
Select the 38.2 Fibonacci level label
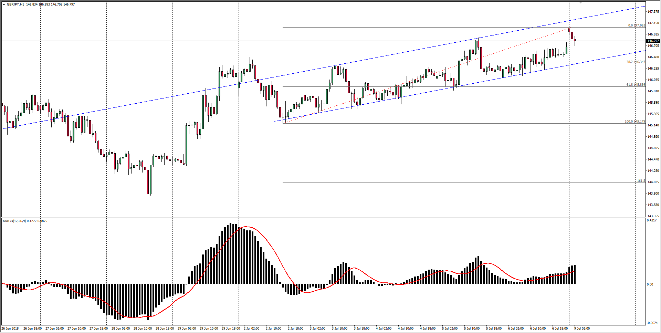coord(636,62)
